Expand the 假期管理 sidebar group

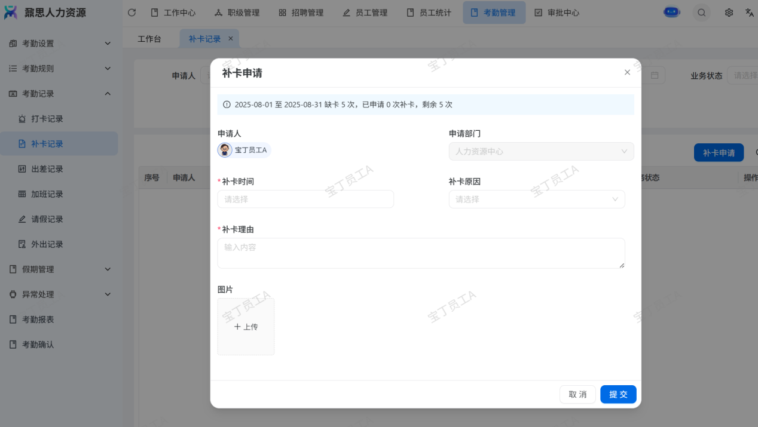pos(60,269)
